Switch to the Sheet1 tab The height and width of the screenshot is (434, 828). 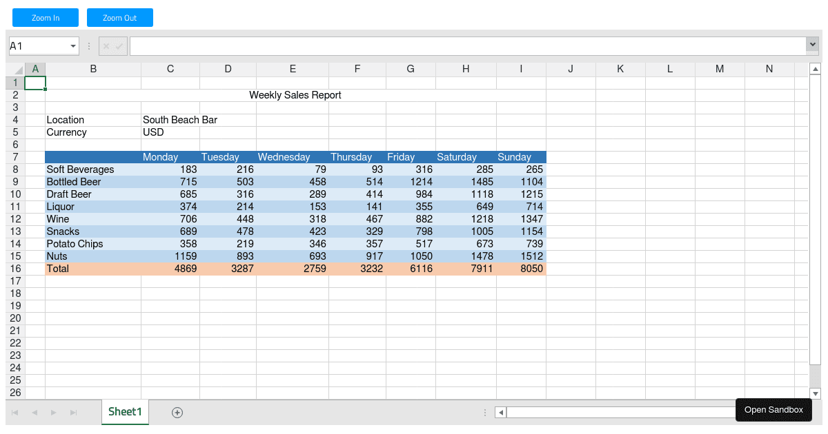125,412
